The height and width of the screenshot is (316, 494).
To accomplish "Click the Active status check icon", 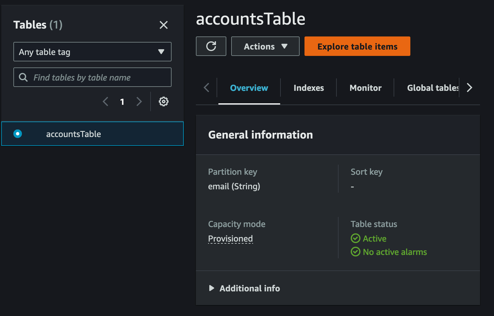I will [x=356, y=238].
